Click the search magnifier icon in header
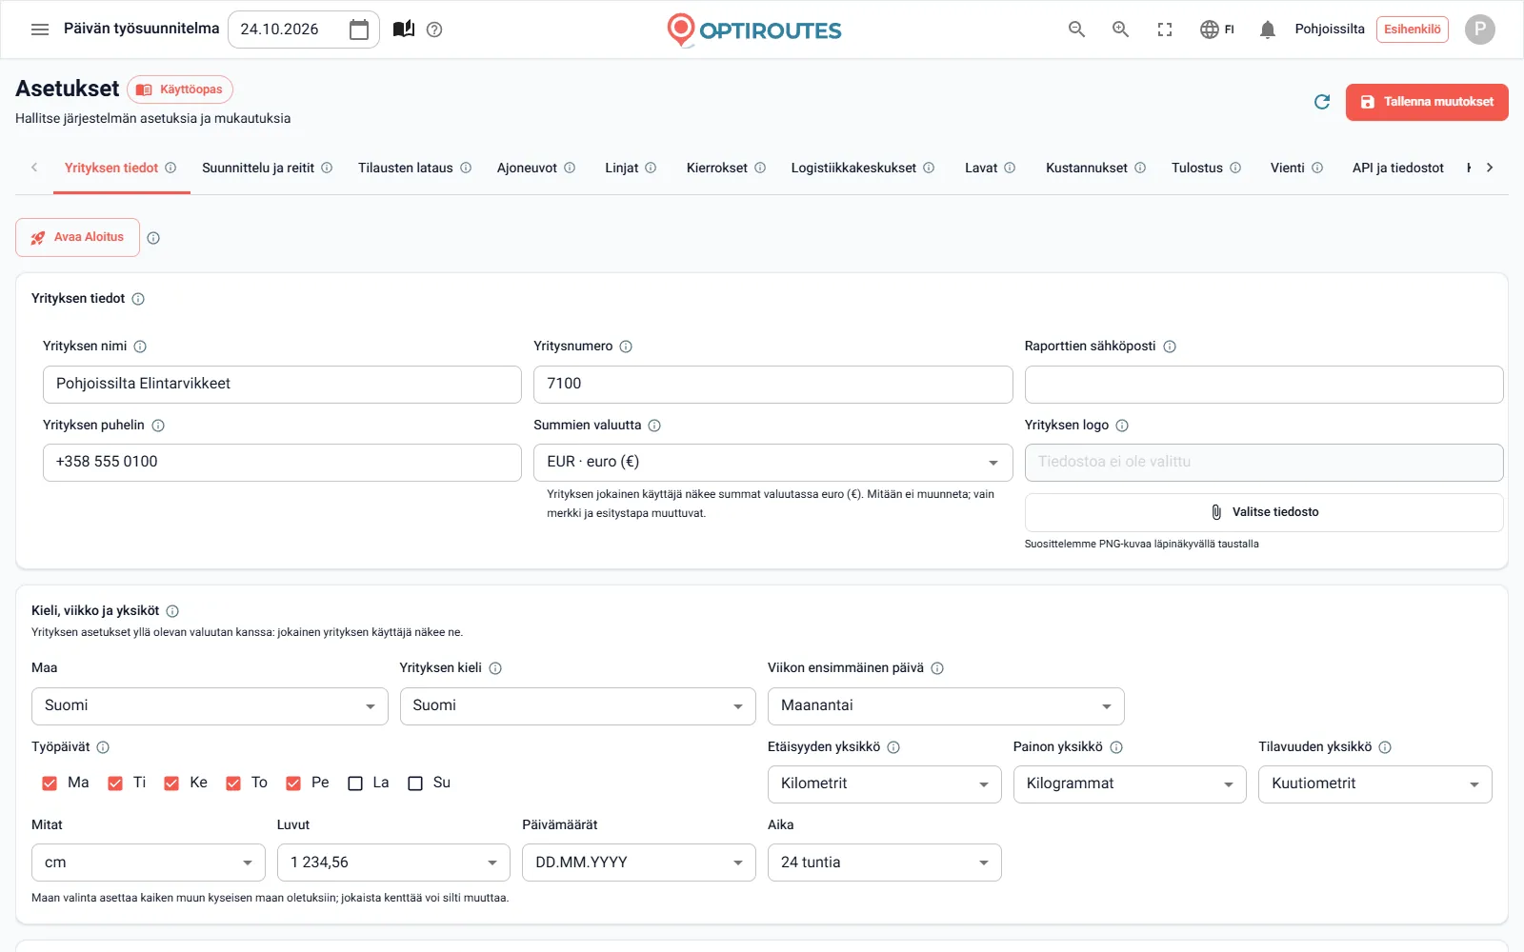The width and height of the screenshot is (1524, 952). [1076, 30]
